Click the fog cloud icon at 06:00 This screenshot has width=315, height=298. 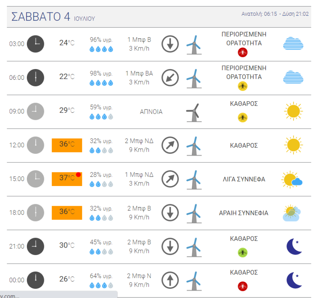(293, 77)
